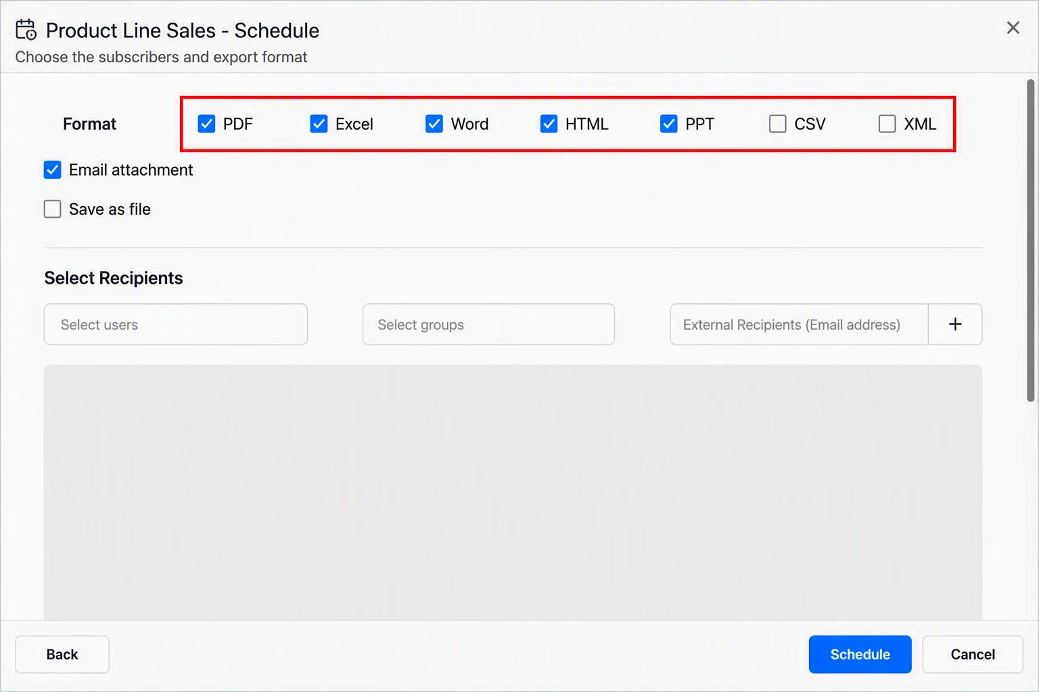This screenshot has width=1039, height=692.
Task: Go back using the Back button
Action: [x=62, y=654]
